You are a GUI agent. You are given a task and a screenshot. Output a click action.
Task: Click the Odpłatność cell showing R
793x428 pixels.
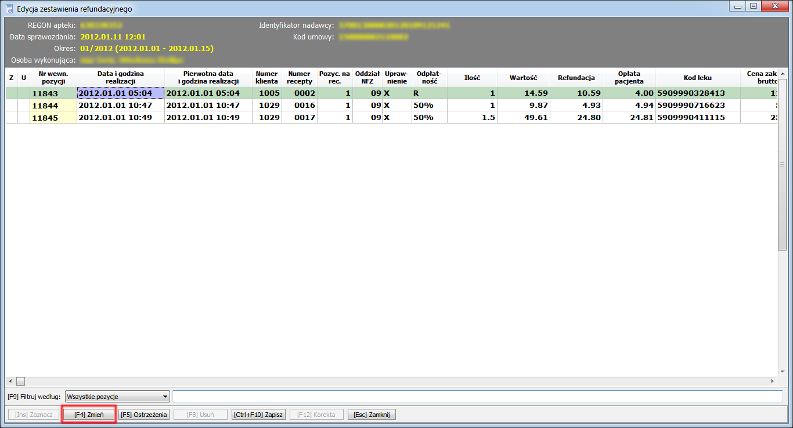point(430,93)
